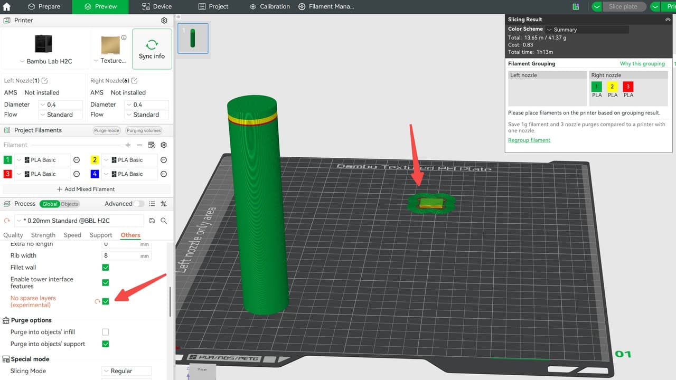Enable Purge into objects' infill
Image resolution: width=676 pixels, height=380 pixels.
click(x=106, y=332)
